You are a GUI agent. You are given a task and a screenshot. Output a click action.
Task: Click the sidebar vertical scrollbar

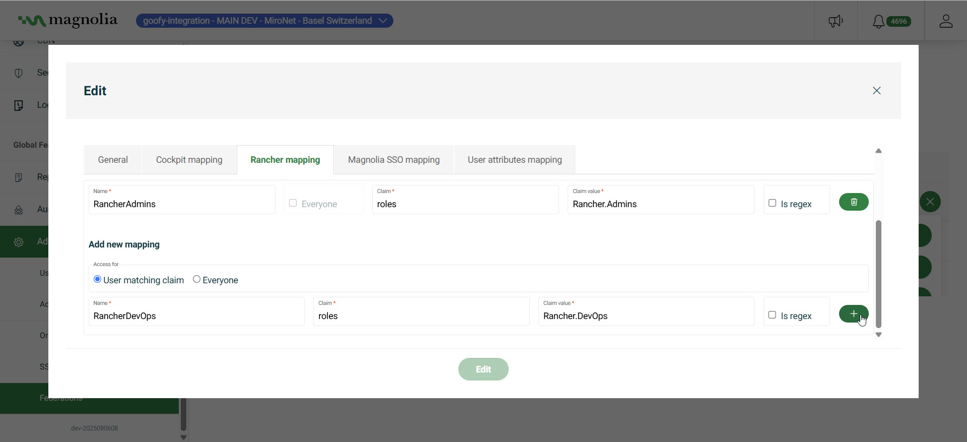(183, 414)
